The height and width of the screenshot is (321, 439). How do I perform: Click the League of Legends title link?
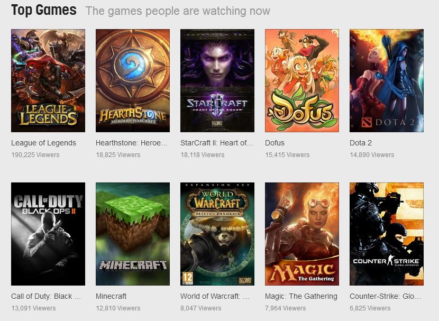[44, 143]
